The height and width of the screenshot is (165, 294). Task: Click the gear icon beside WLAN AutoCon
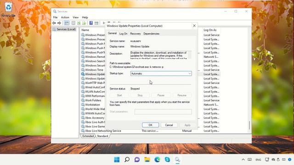click(83, 92)
